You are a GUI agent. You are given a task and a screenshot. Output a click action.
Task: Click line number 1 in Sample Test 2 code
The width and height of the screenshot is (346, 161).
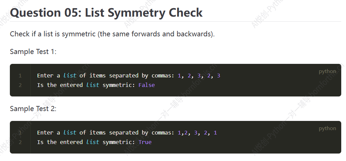tap(20, 133)
